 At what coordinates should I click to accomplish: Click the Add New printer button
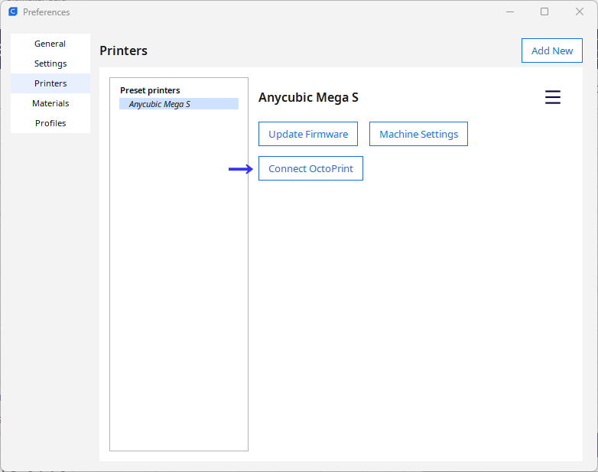coord(552,50)
